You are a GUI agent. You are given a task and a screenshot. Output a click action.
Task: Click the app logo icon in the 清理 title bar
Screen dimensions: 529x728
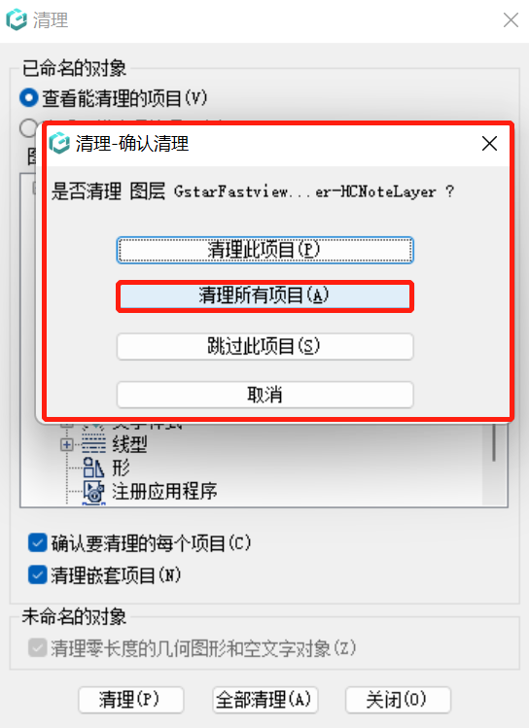[x=17, y=19]
